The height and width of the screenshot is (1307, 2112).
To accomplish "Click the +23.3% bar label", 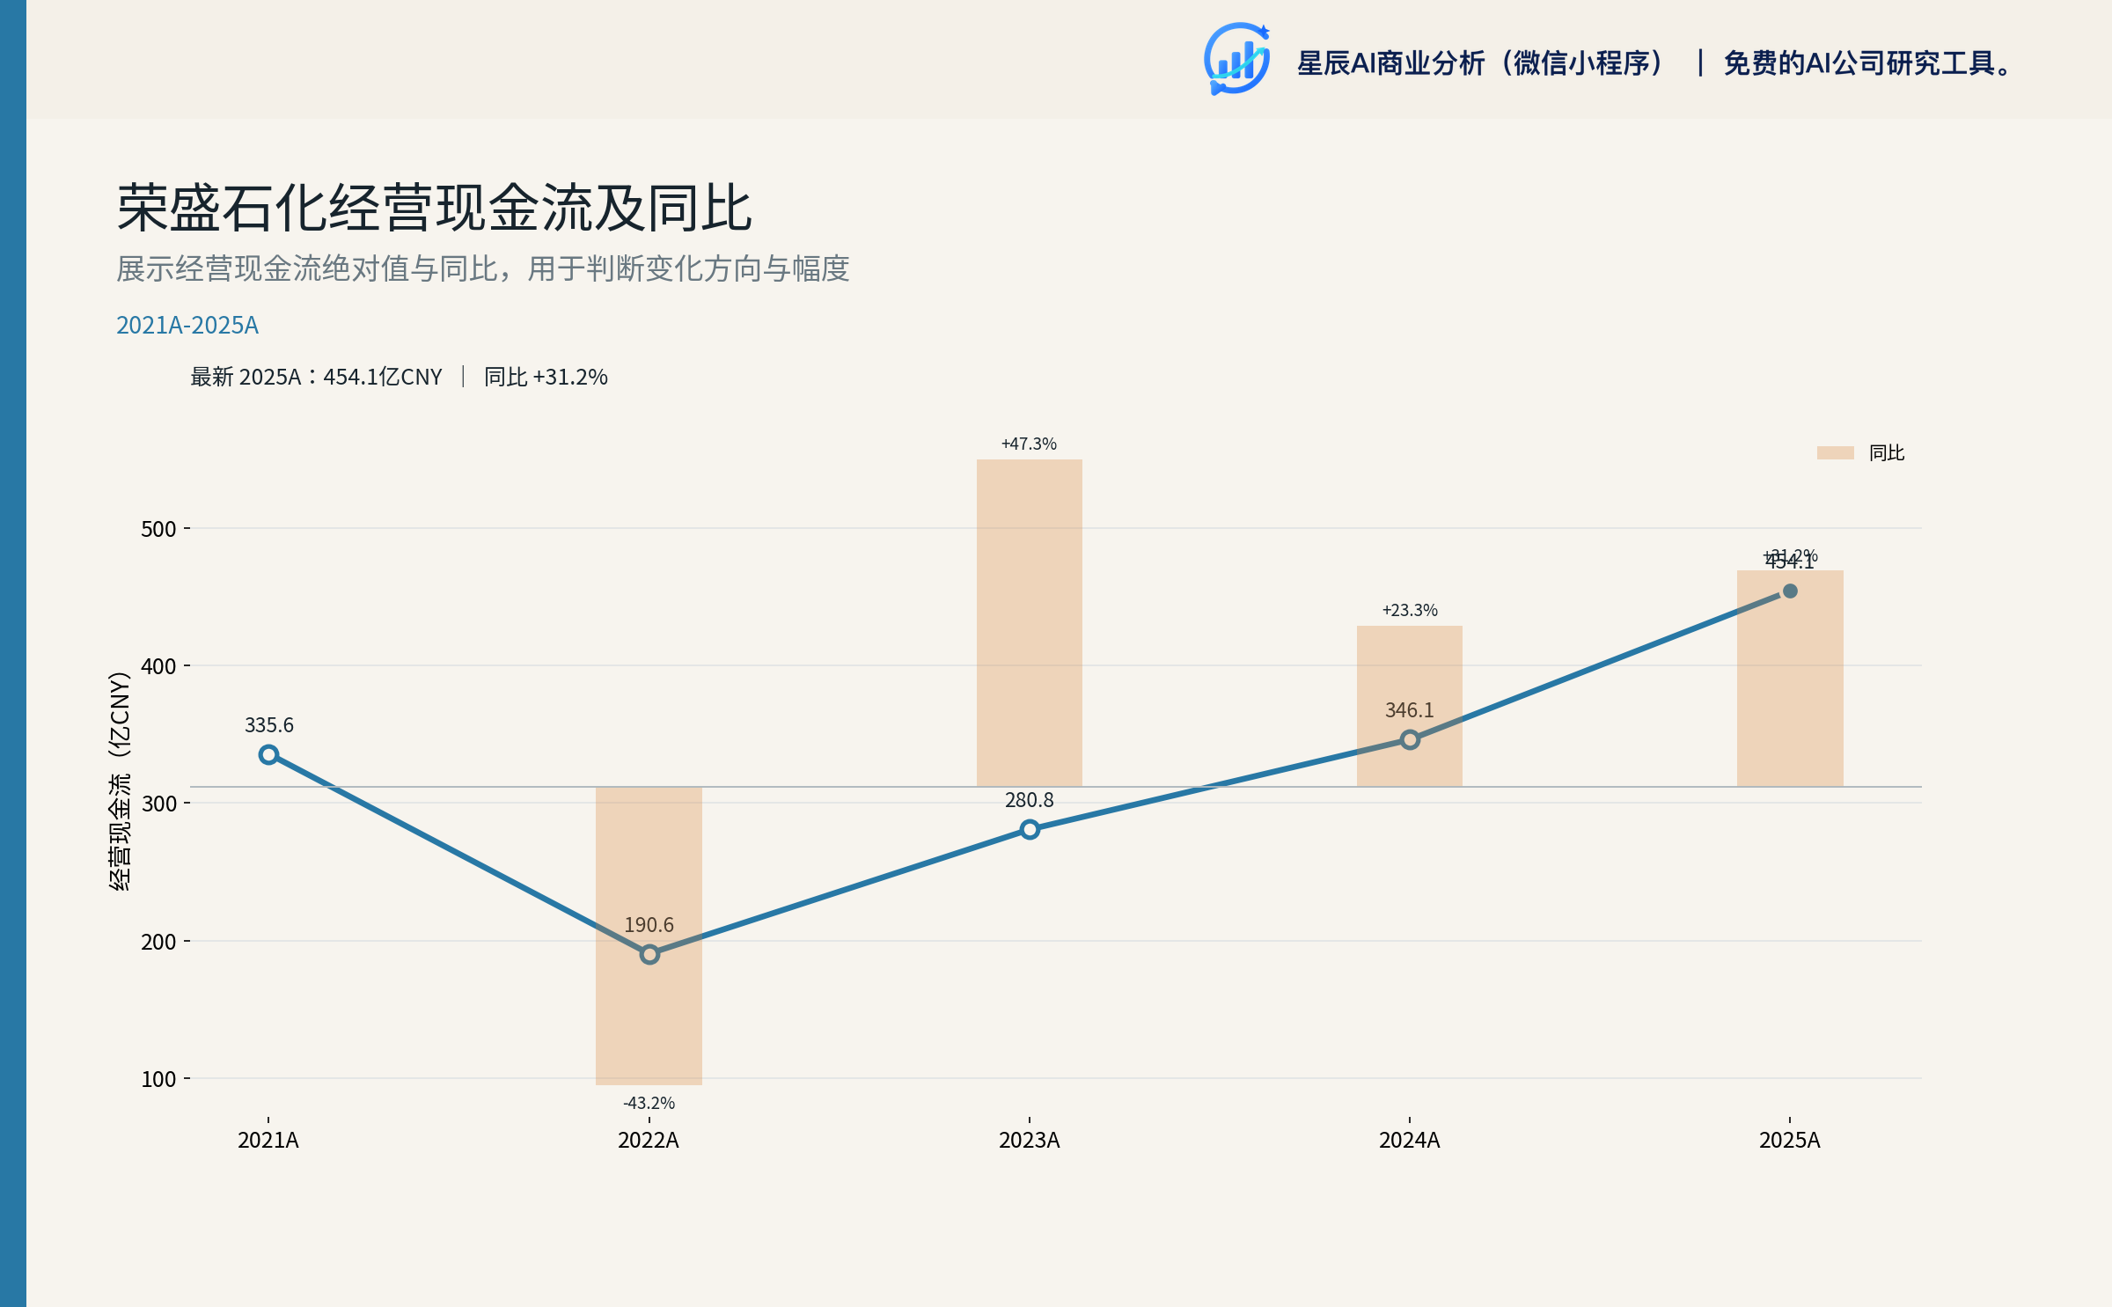I will coord(1410,610).
